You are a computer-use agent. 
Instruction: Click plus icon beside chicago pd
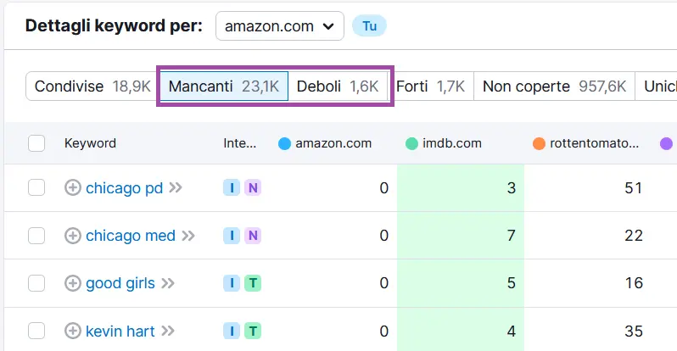[x=73, y=188]
